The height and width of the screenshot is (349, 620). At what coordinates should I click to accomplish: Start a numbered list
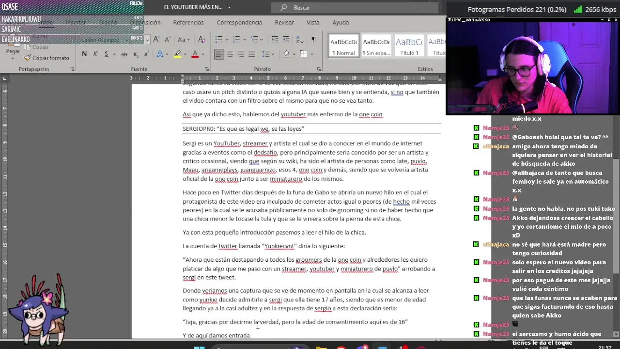236,39
